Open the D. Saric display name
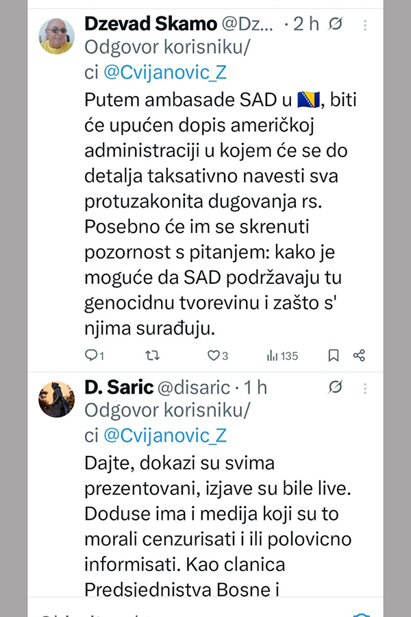411x617 pixels. tap(119, 387)
